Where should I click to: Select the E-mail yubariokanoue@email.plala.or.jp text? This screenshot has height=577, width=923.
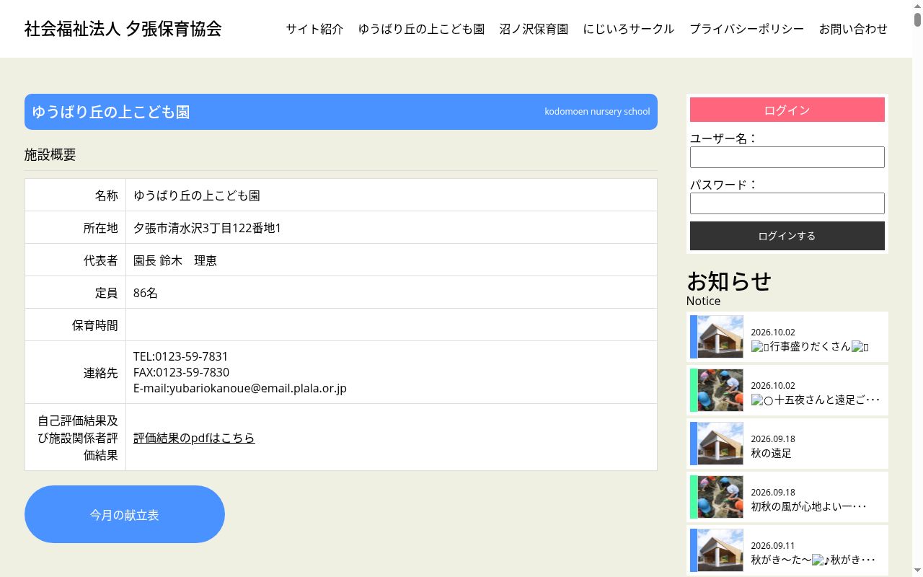click(240, 388)
